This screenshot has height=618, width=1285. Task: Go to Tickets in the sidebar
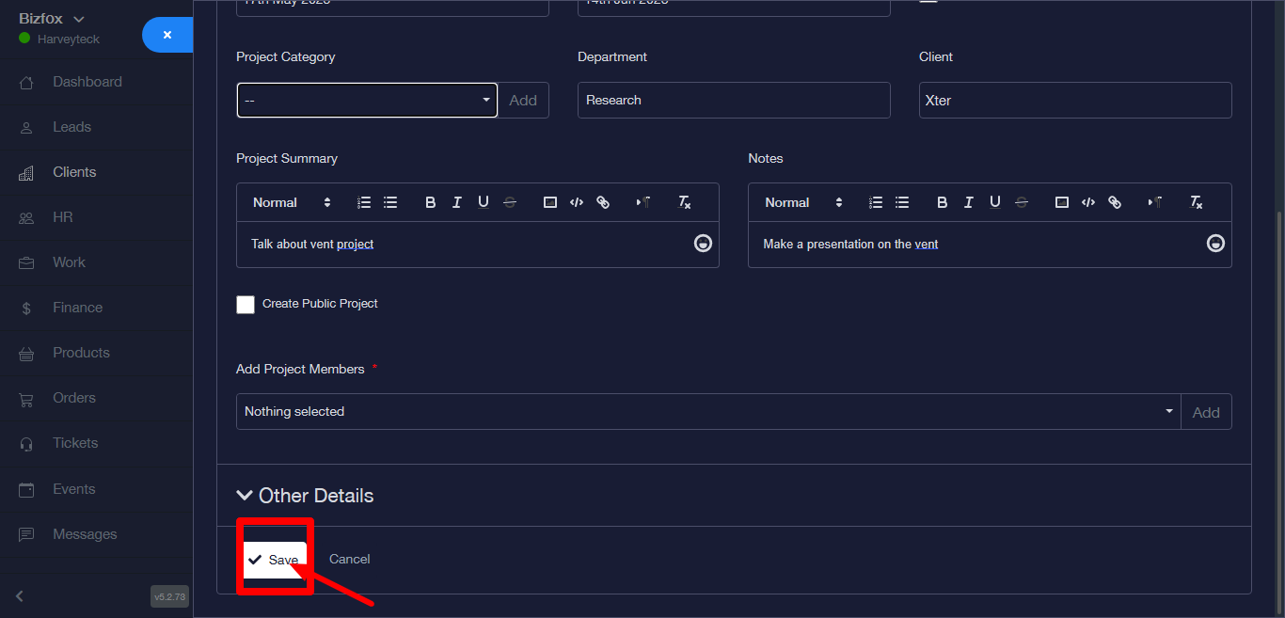click(x=75, y=443)
